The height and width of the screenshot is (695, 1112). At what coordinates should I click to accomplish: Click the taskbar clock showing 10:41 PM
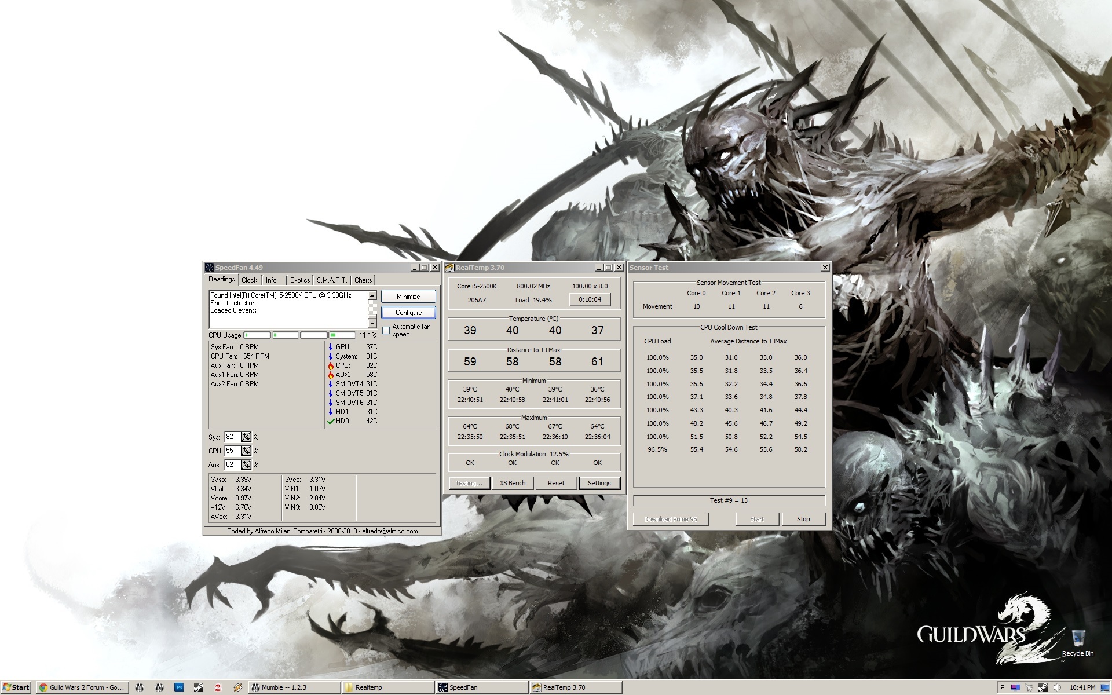[x=1082, y=687]
